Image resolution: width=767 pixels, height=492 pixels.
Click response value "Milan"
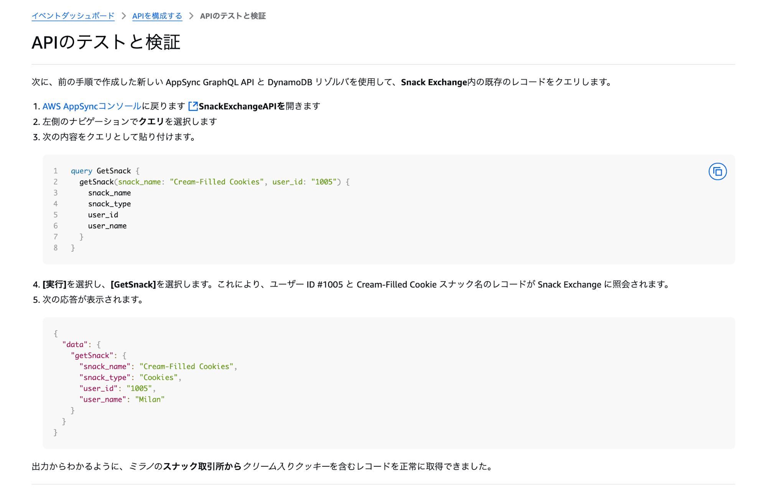click(150, 400)
